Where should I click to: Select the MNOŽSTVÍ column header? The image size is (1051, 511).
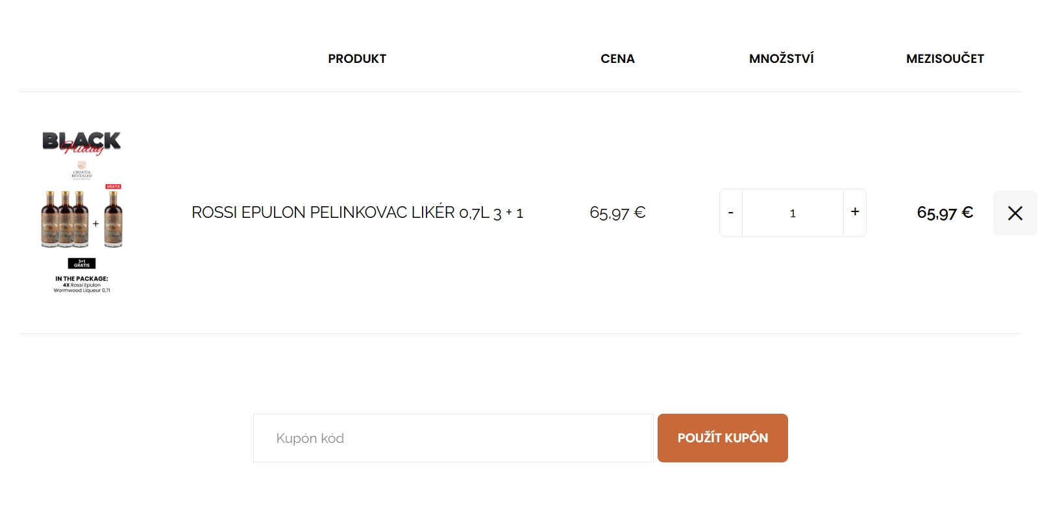(x=781, y=59)
